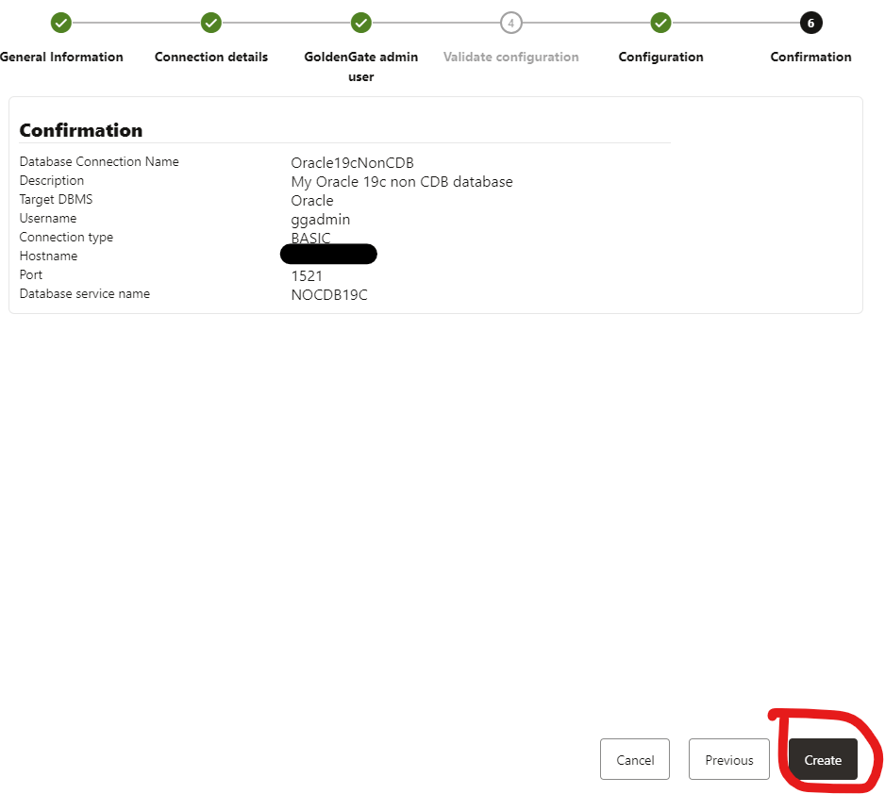Click the step 6 Confirmation circle icon
This screenshot has height=794, width=885.
(810, 23)
